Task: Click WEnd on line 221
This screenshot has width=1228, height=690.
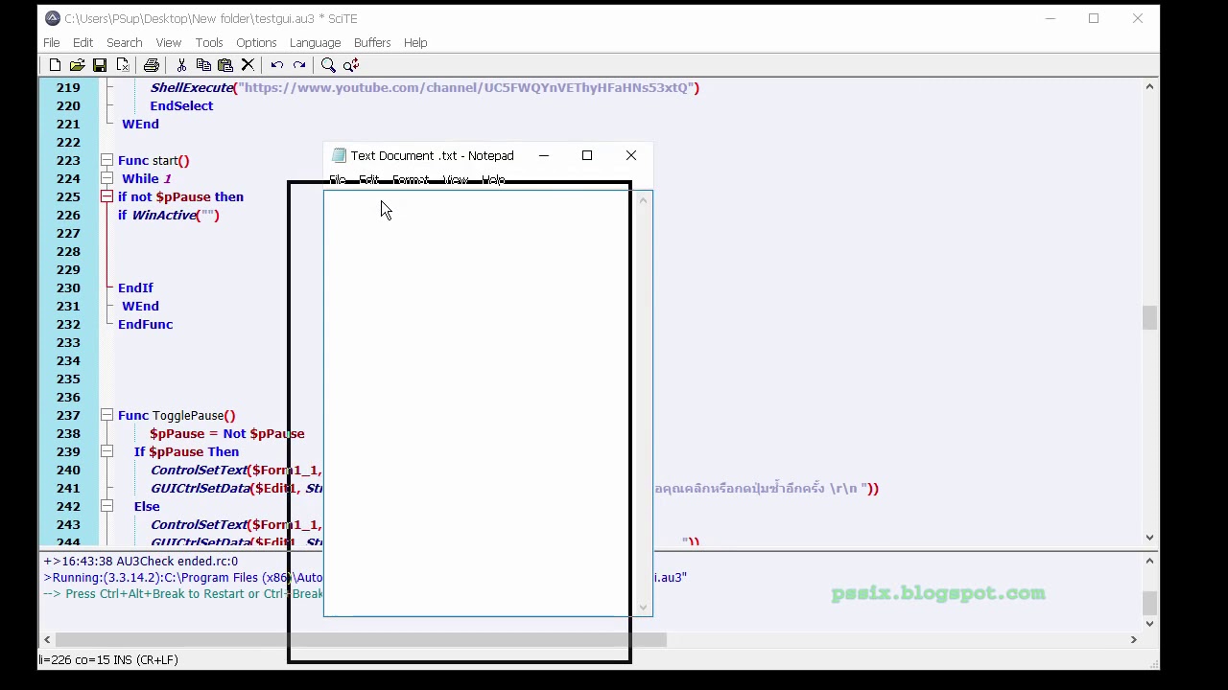Action: pyautogui.click(x=140, y=124)
